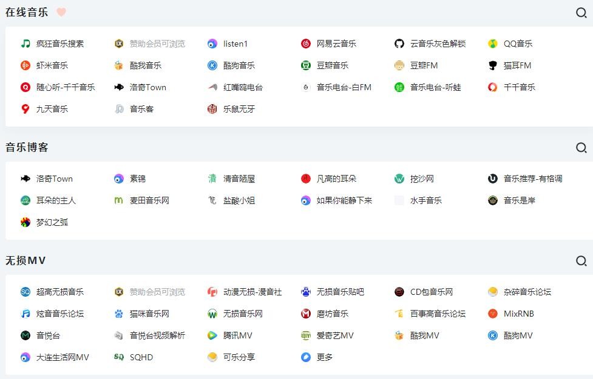The width and height of the screenshot is (593, 379).
Task: Click the 腾讯MV play icon
Action: 212,335
